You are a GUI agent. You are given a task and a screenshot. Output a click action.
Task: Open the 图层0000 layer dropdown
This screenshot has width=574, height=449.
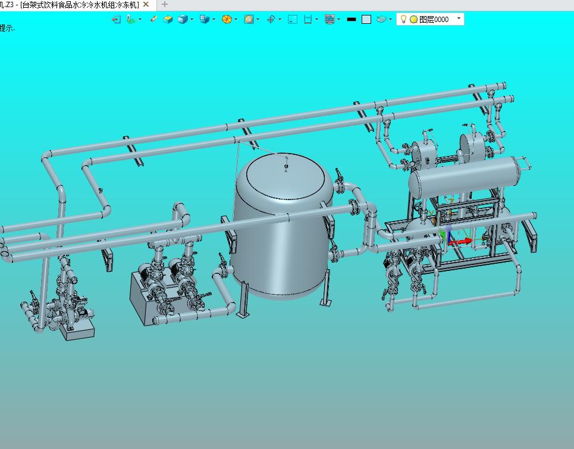pyautogui.click(x=459, y=18)
